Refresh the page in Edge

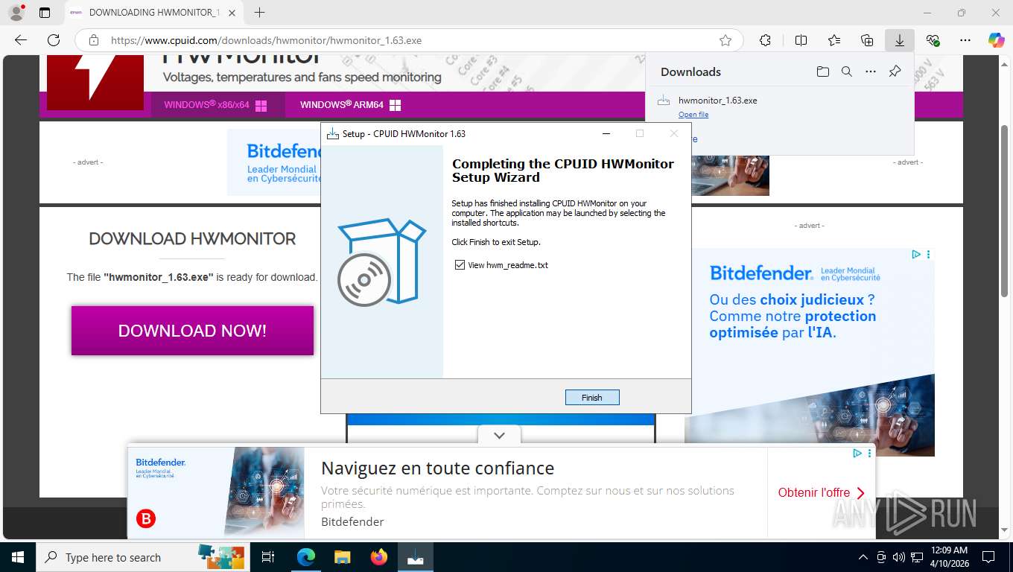pyautogui.click(x=54, y=40)
